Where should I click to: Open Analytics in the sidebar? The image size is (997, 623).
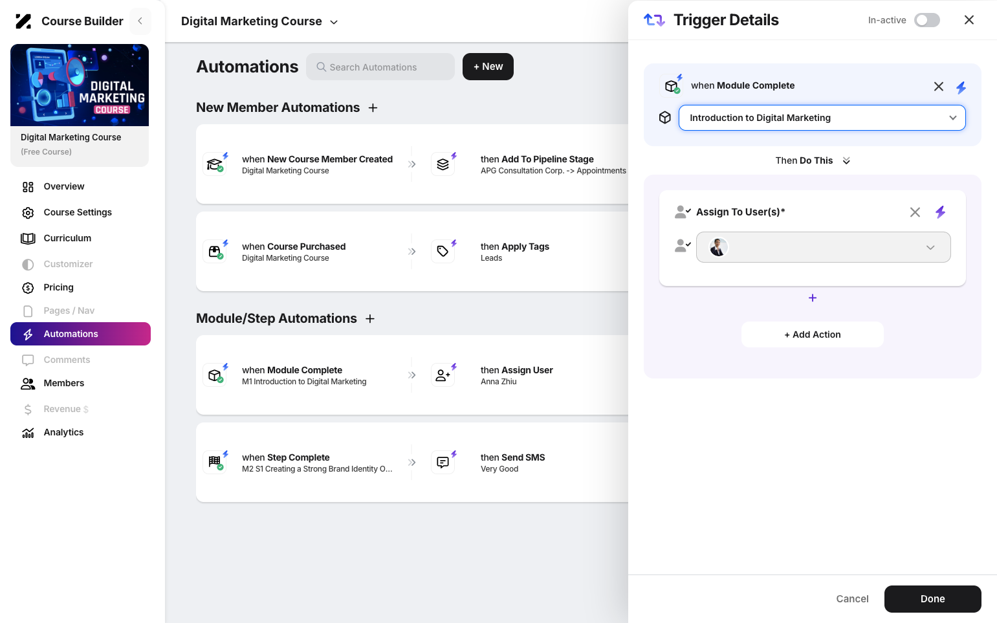point(80,432)
